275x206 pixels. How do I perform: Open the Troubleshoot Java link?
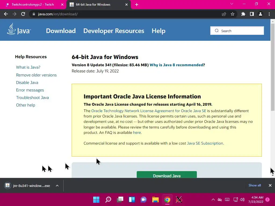click(32, 98)
